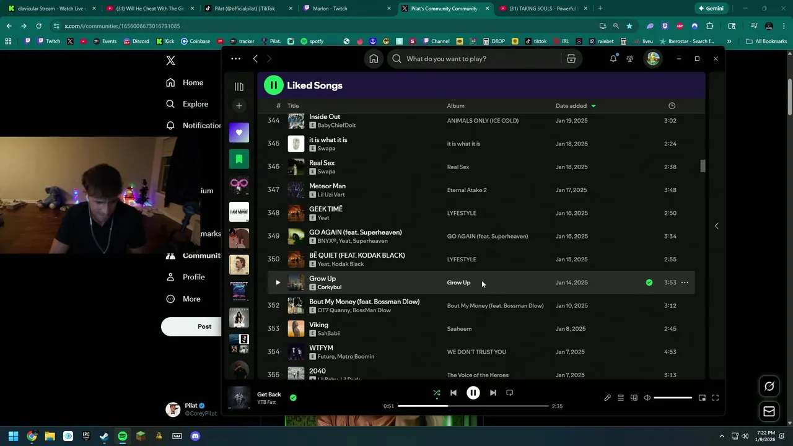Mute Spotify volume
The image size is (793, 446).
pos(647,398)
